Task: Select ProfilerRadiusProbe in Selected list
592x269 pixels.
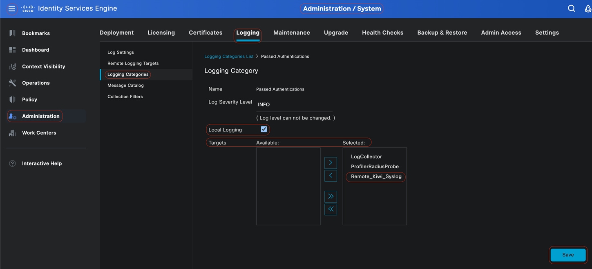Action: point(375,166)
